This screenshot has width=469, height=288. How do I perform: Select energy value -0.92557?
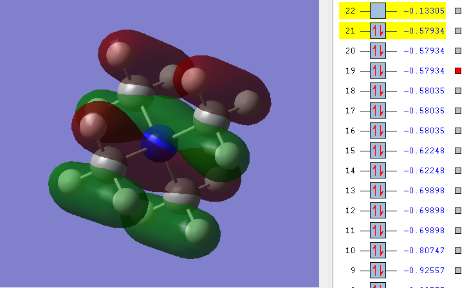[x=424, y=271]
